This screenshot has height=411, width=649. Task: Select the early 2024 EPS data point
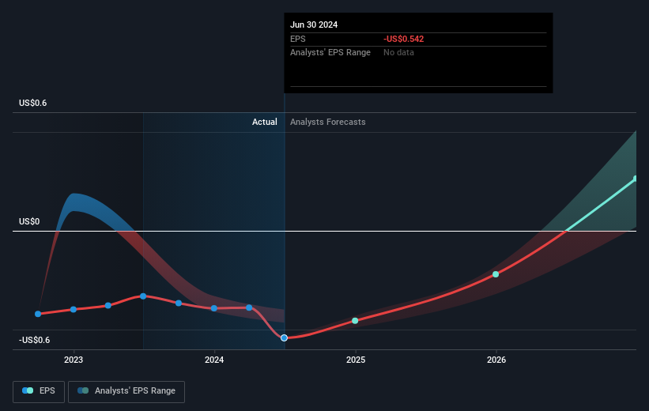(x=214, y=308)
